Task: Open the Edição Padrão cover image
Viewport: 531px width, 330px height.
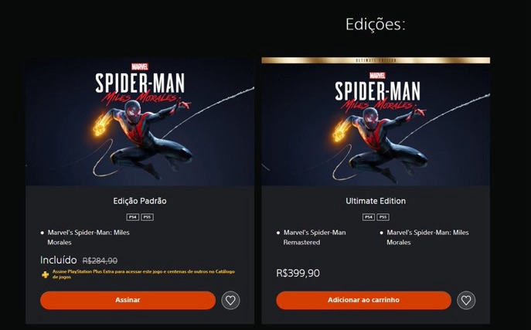Action: (x=140, y=121)
